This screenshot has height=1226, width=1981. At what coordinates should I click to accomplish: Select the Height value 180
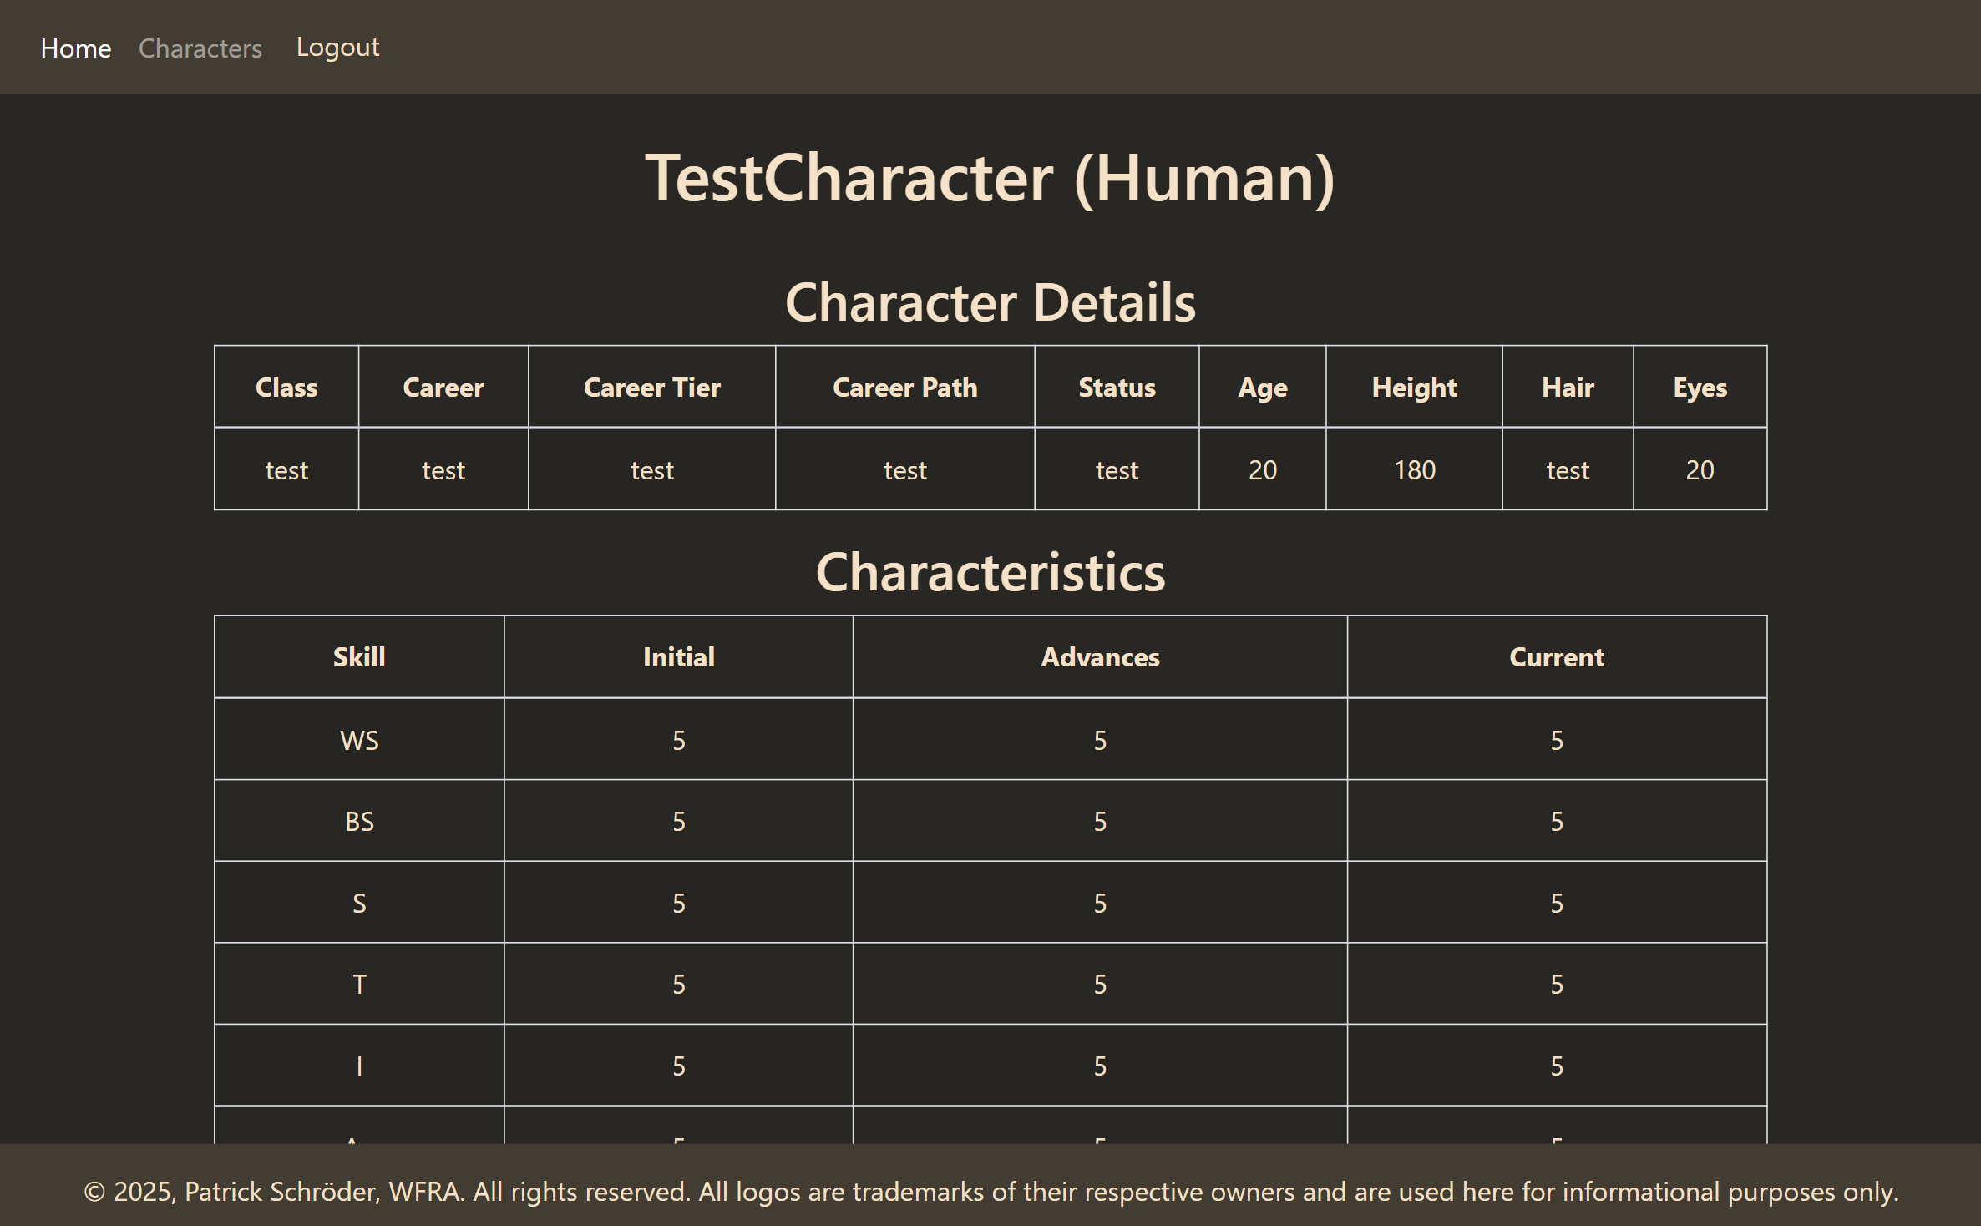(1415, 470)
